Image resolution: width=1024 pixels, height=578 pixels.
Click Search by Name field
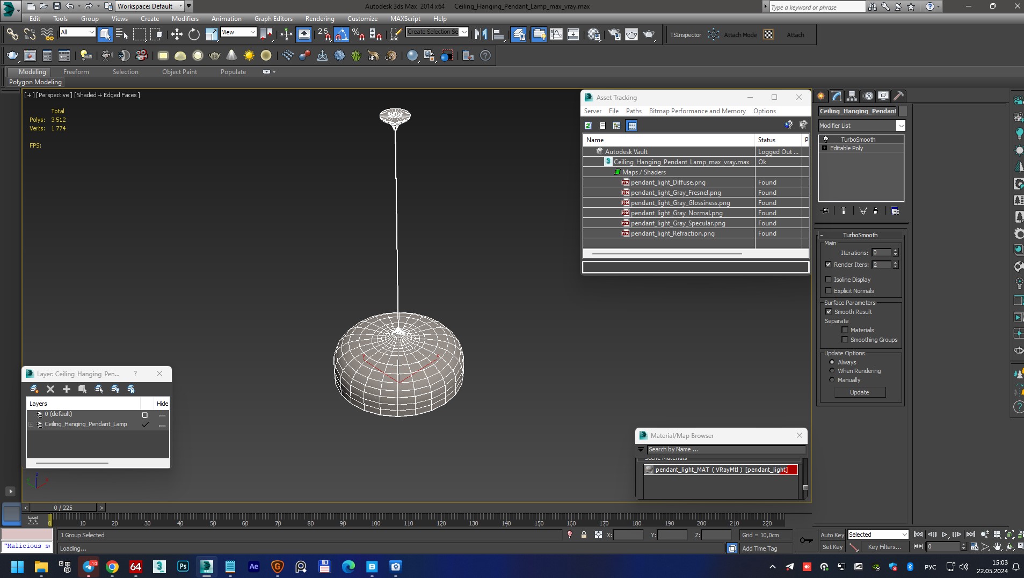click(727, 450)
